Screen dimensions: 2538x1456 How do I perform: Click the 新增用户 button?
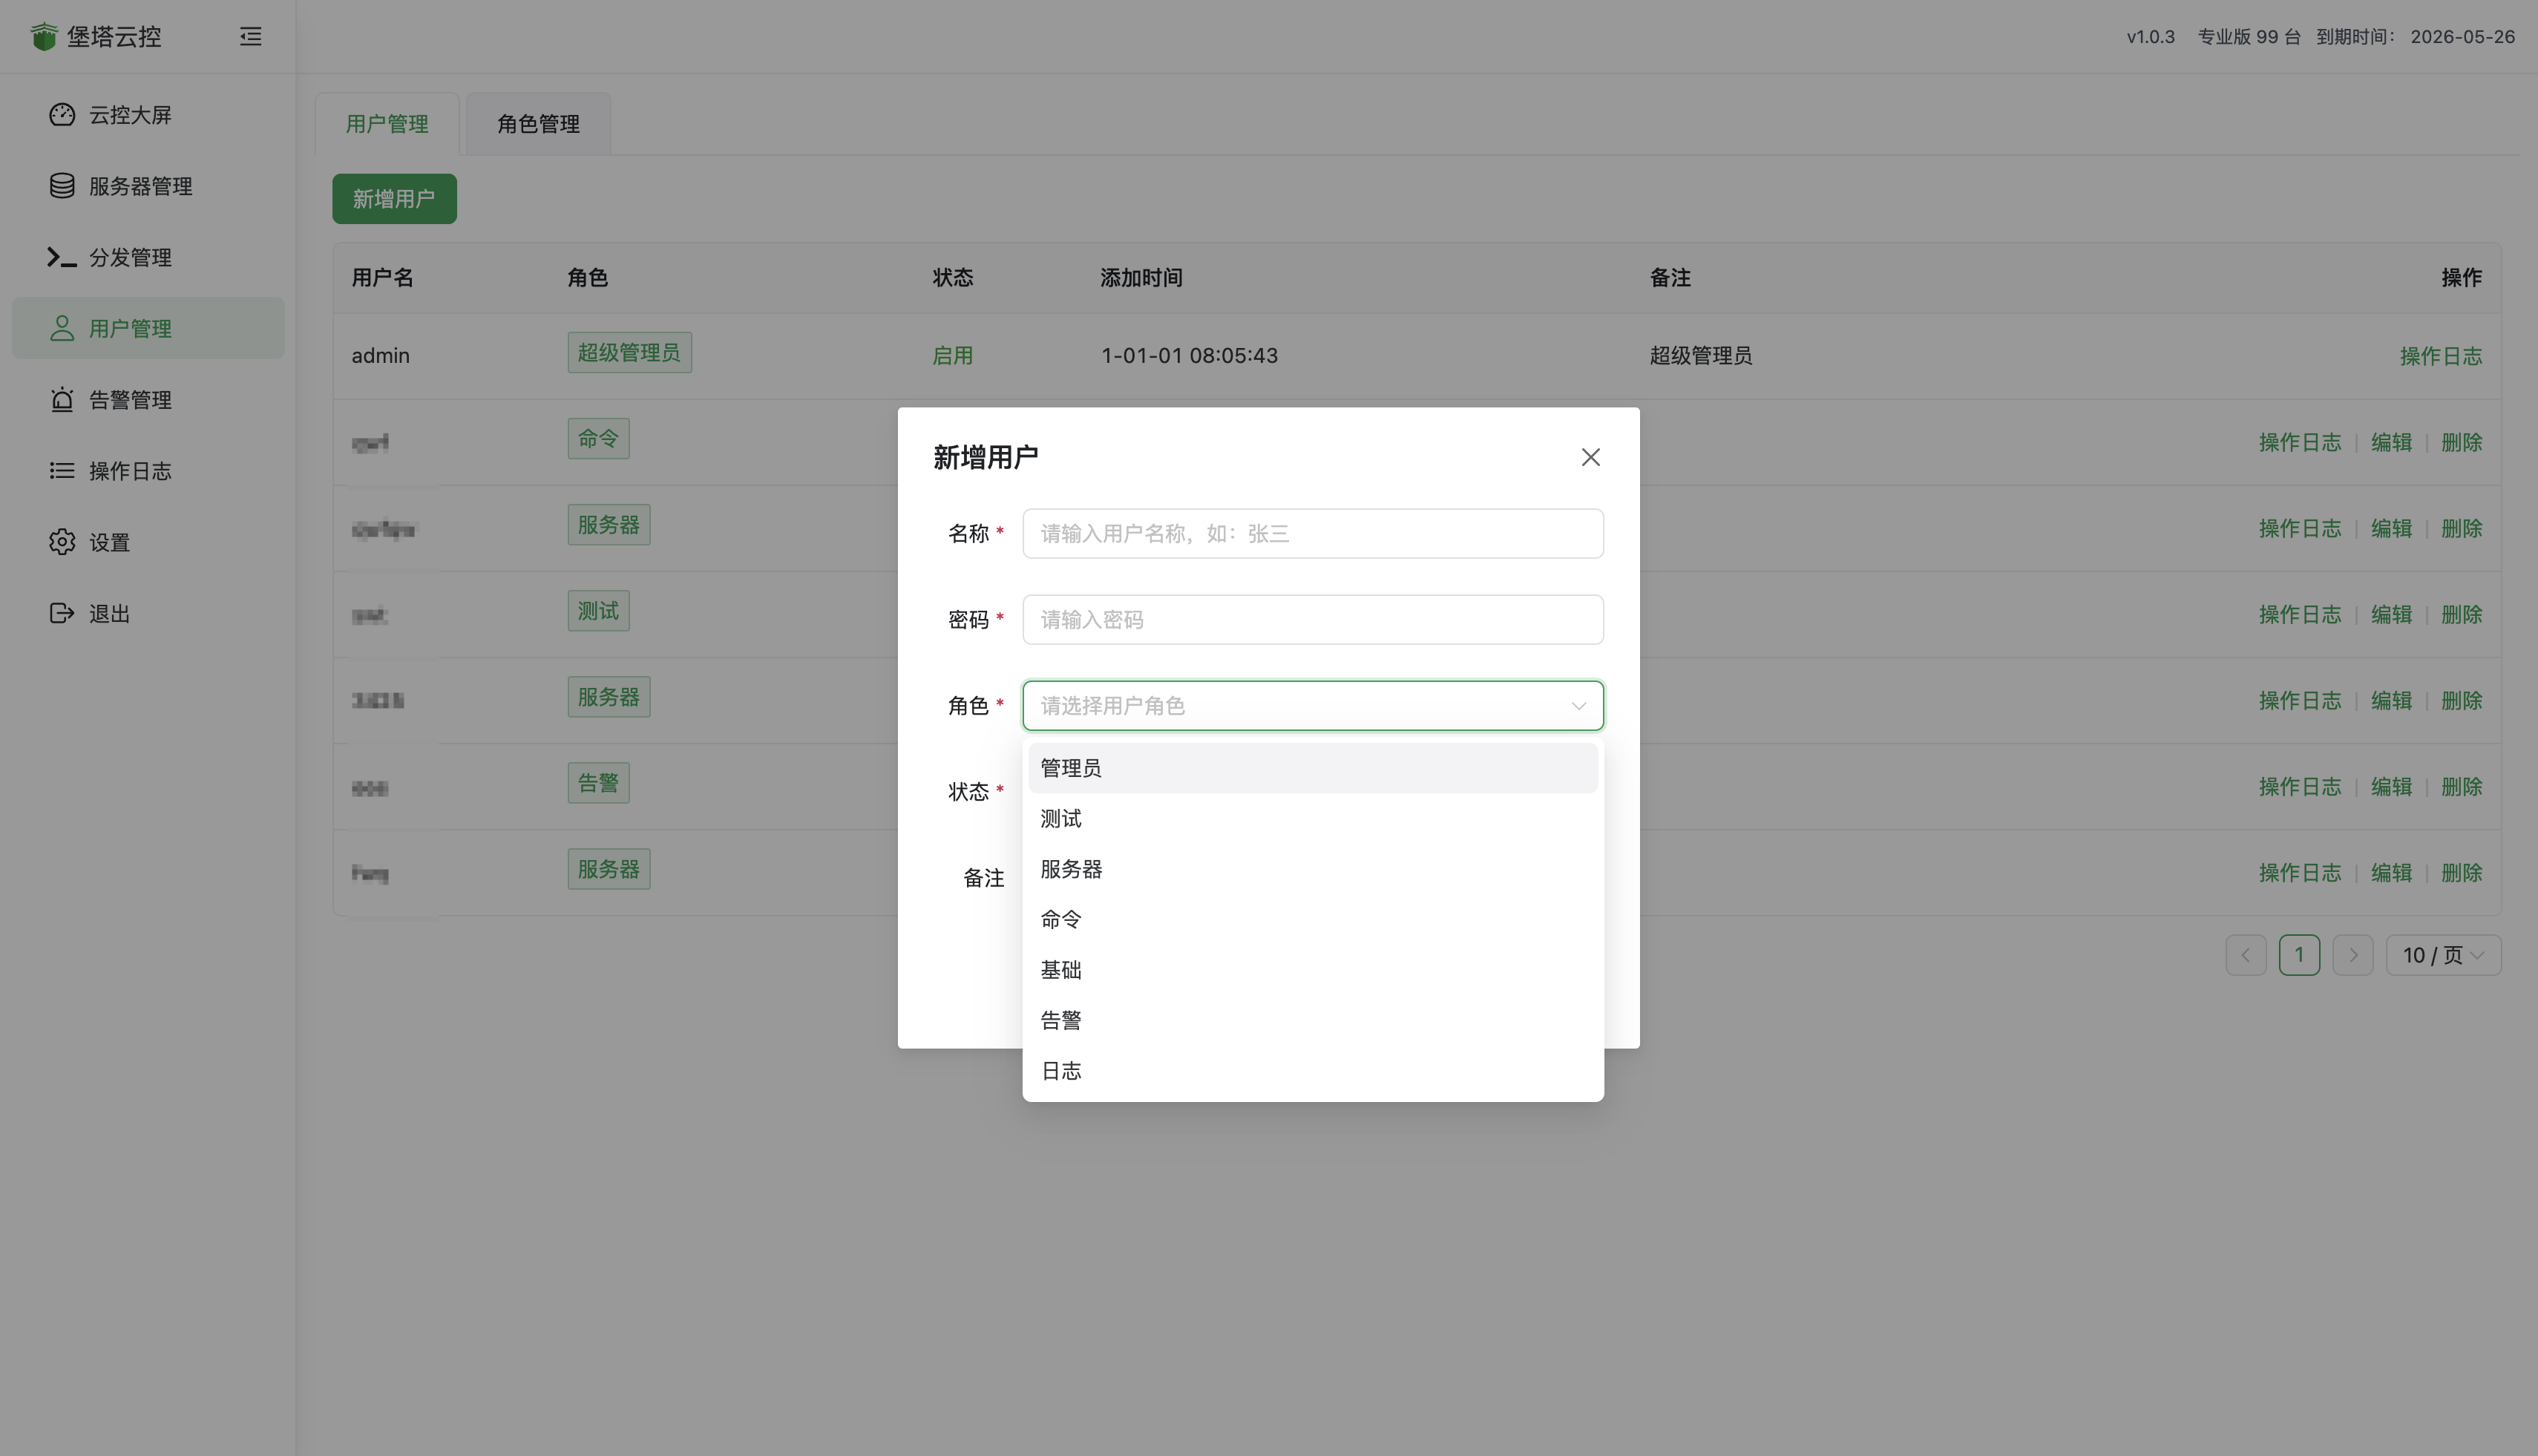click(x=393, y=199)
